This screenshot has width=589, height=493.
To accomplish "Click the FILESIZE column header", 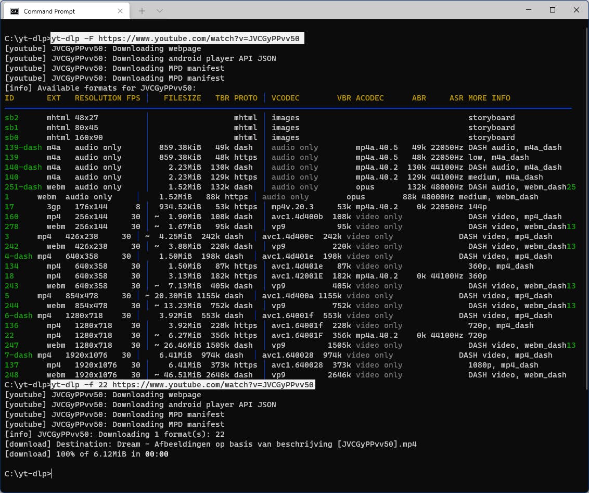I will [x=182, y=98].
